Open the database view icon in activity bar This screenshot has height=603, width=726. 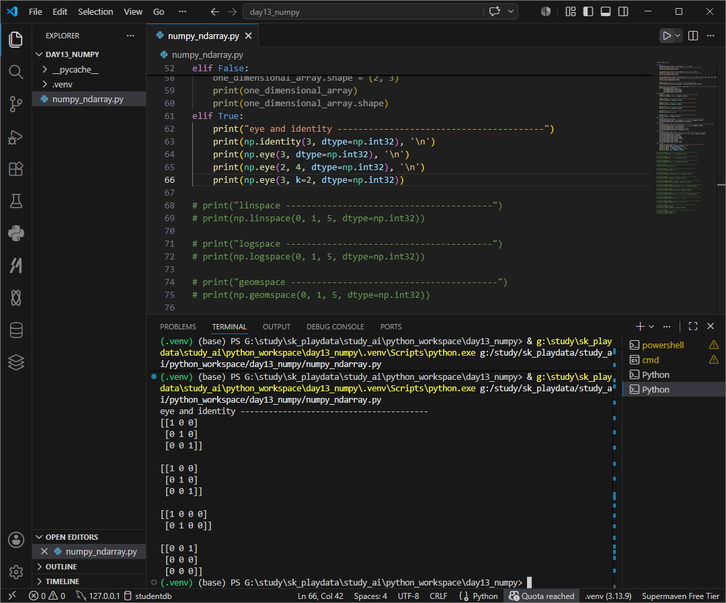click(15, 330)
